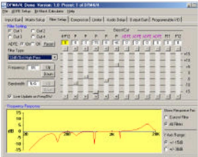Click the first P column slider handle near -10
Image resolution: width=198 pixels, height=157 pixels.
point(76,83)
